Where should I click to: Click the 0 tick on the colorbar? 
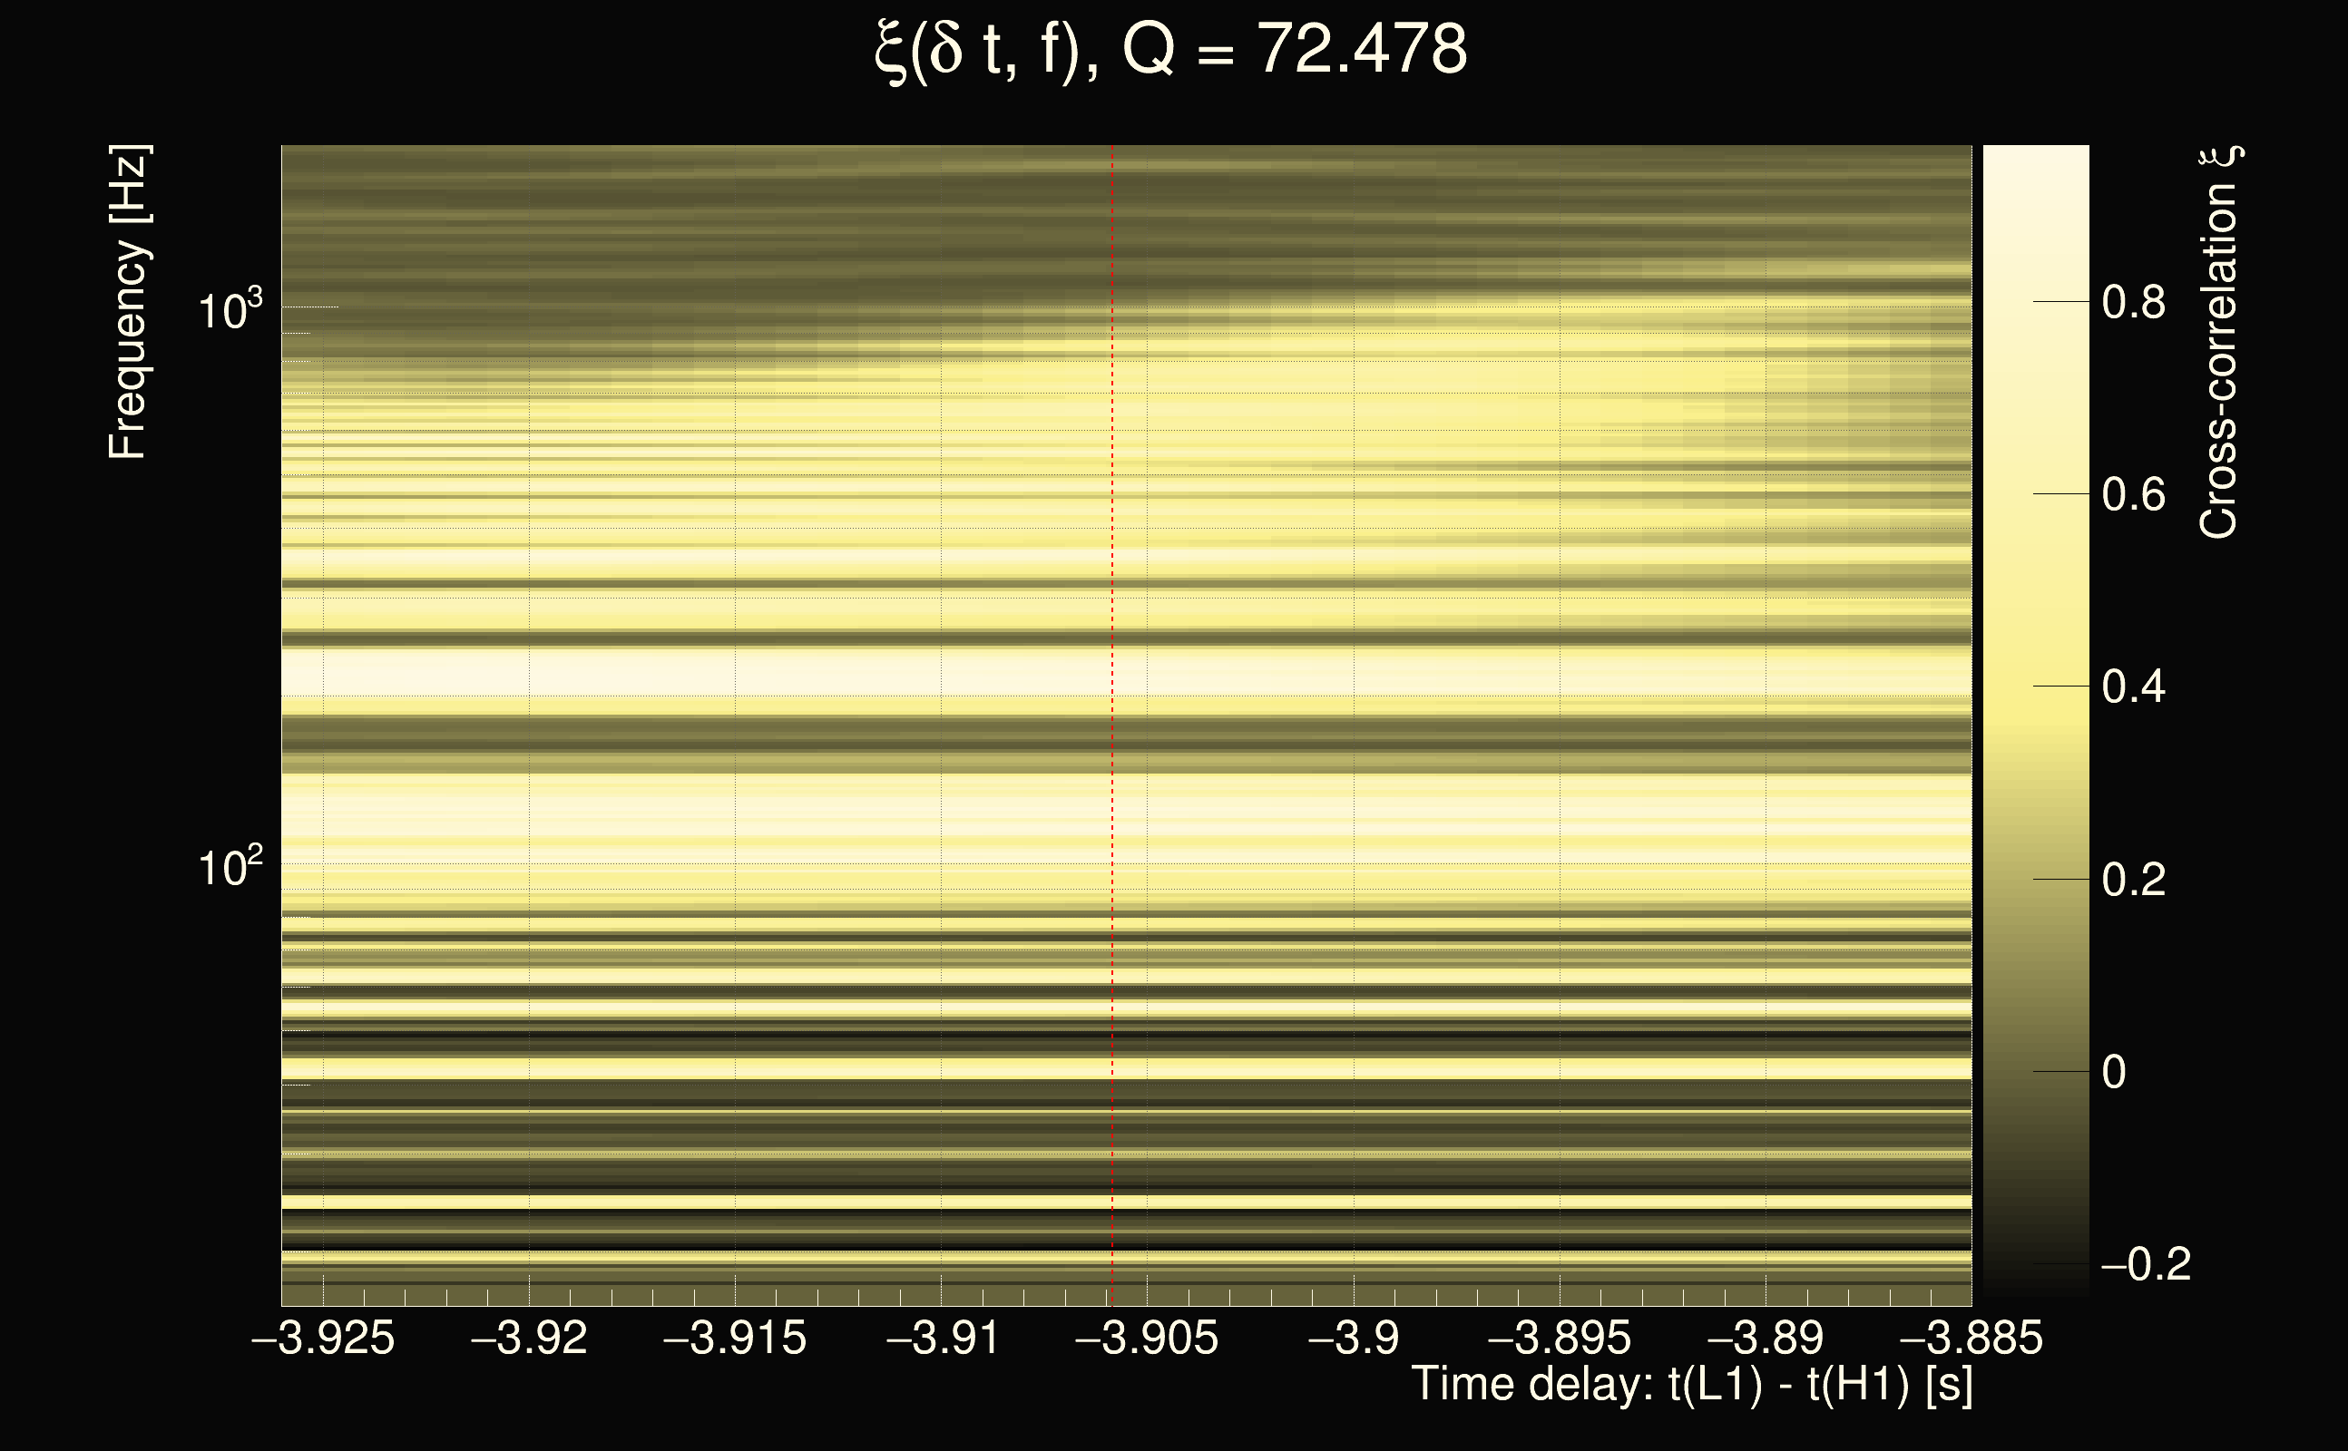(2114, 1072)
